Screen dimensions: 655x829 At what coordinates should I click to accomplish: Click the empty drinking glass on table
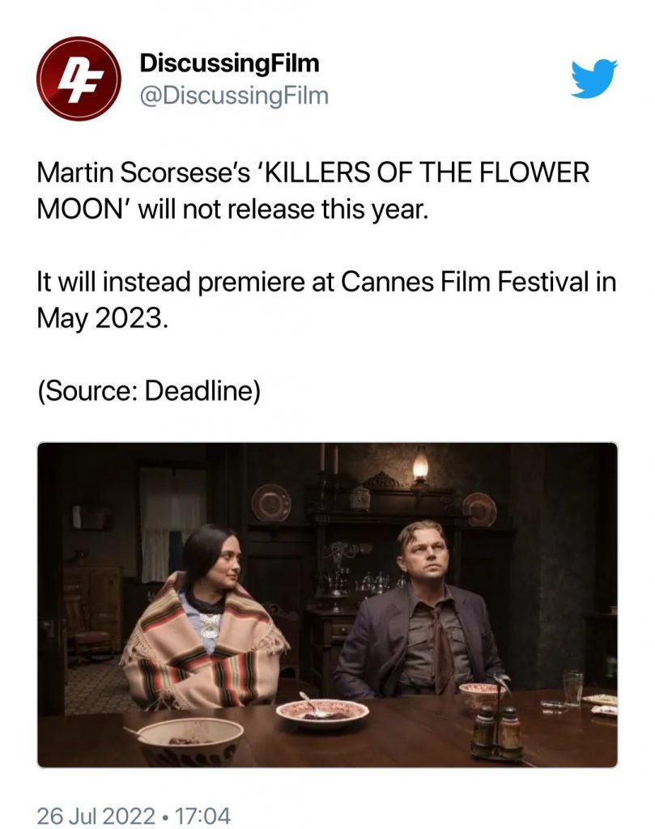(x=572, y=687)
